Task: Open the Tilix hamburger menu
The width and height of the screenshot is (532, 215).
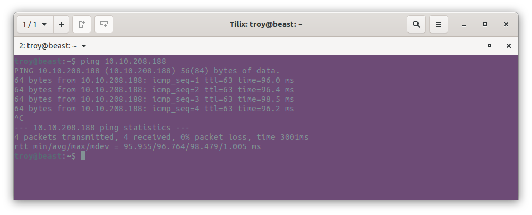Action: coord(439,24)
